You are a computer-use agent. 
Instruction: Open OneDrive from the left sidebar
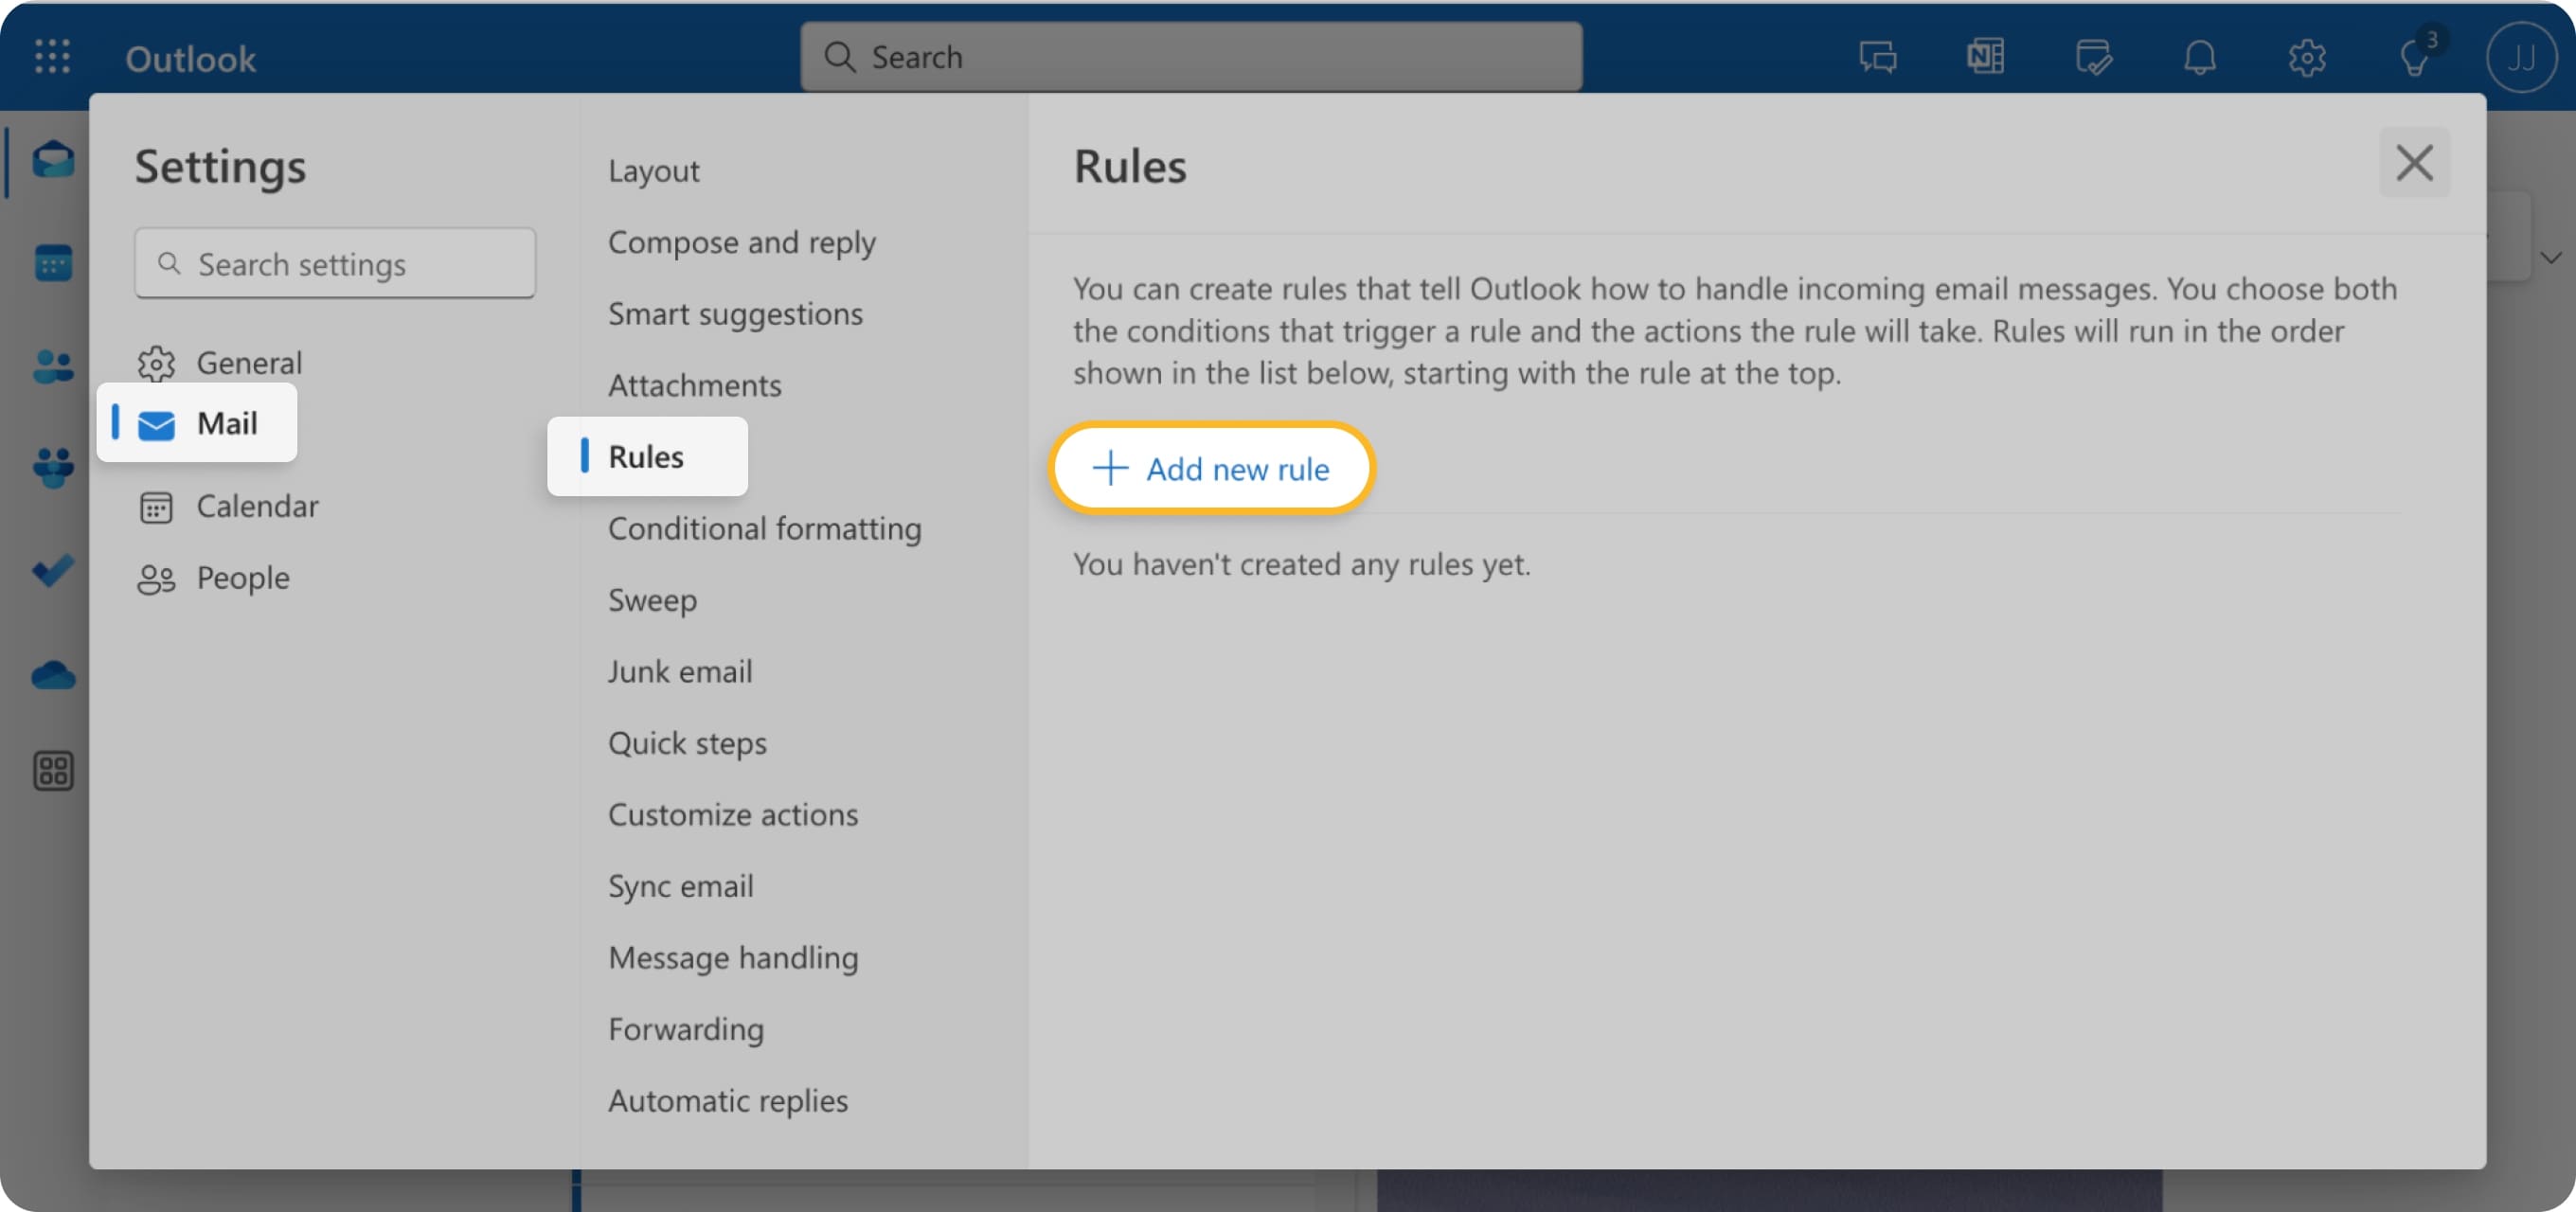[x=52, y=675]
